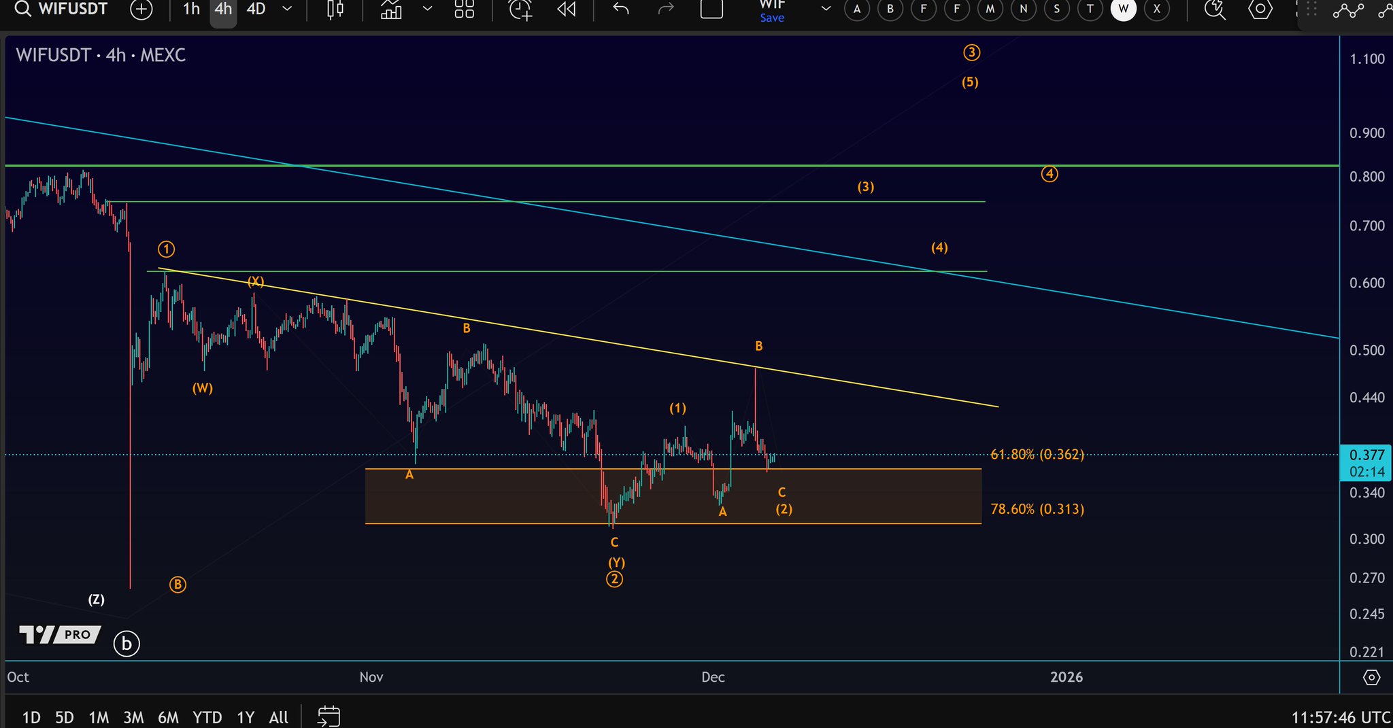Switch to the 1h timeframe
The image size is (1393, 728).
(191, 10)
